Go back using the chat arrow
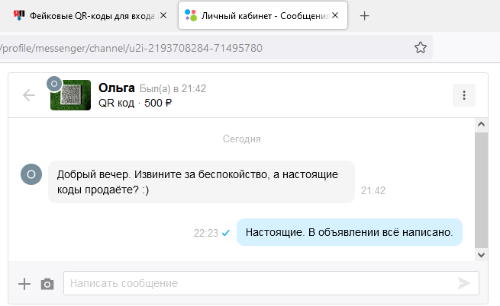Screen dimensions: 500x306 pos(29,95)
